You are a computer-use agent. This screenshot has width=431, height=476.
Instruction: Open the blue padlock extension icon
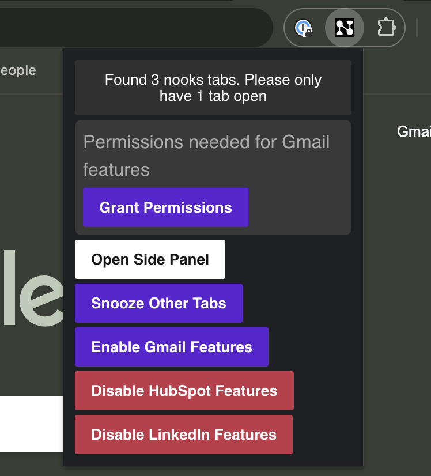coord(303,28)
